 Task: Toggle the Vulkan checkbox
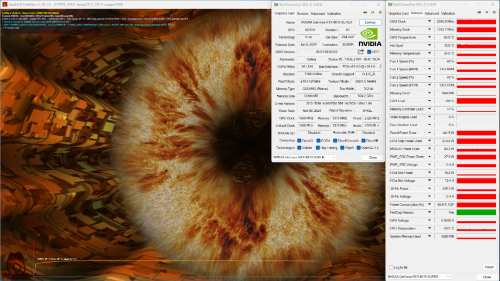(x=299, y=147)
